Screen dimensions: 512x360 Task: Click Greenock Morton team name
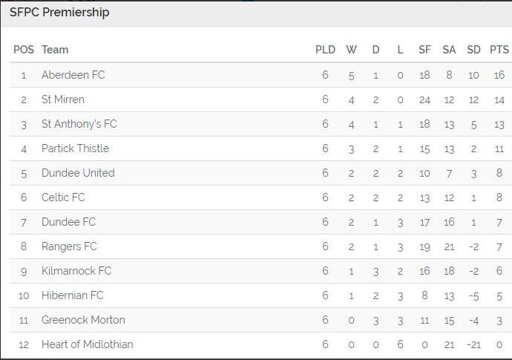pos(83,320)
